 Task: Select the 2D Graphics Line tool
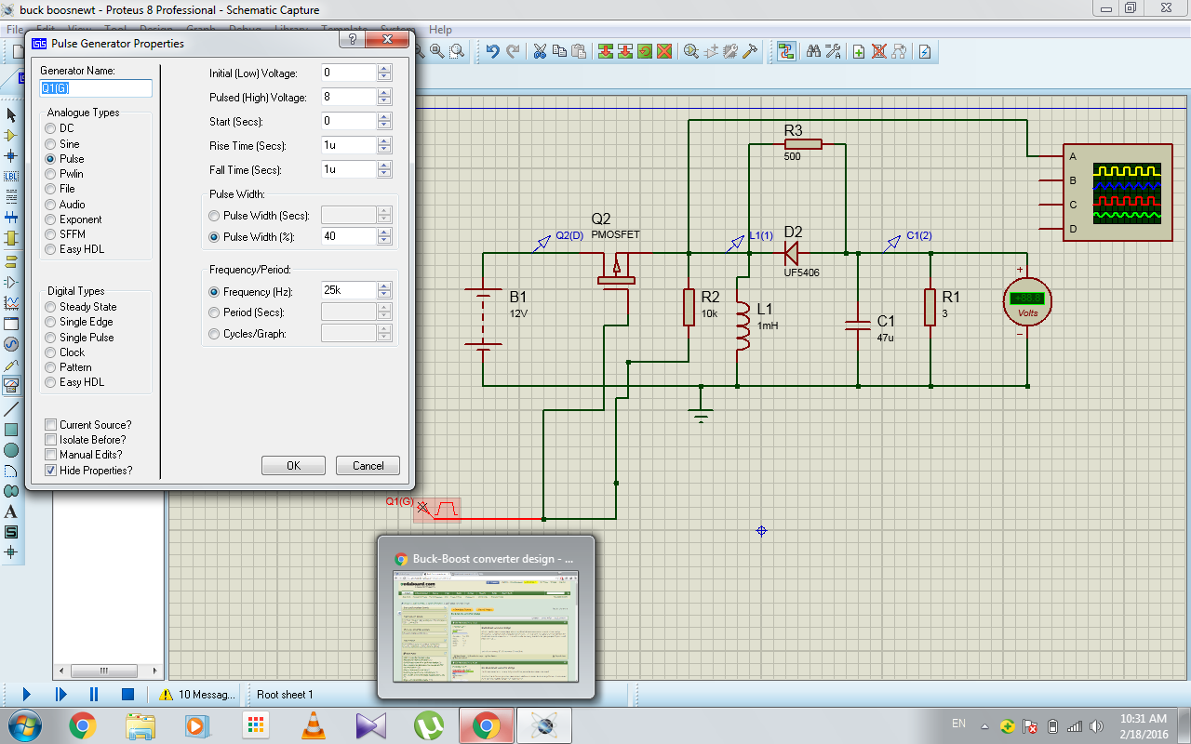(11, 409)
